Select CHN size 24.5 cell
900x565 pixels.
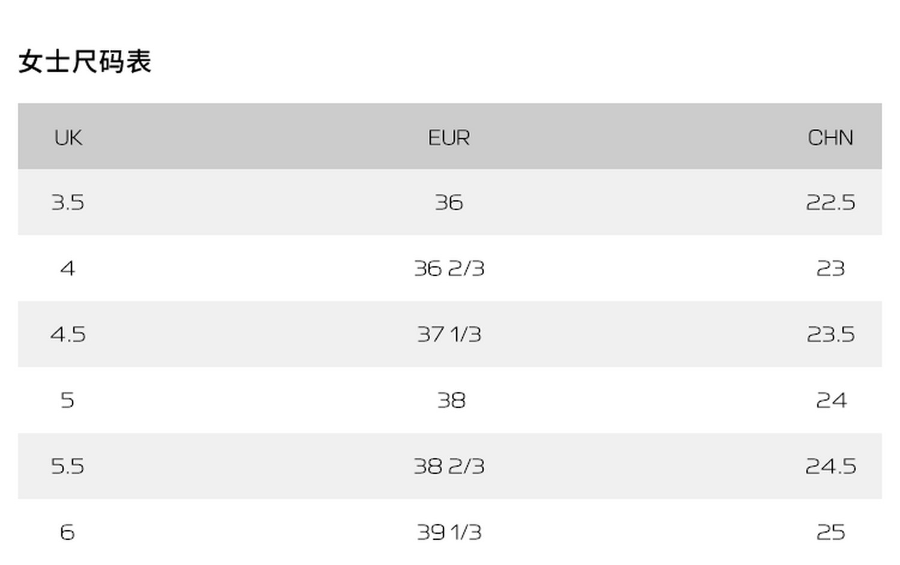tap(830, 467)
